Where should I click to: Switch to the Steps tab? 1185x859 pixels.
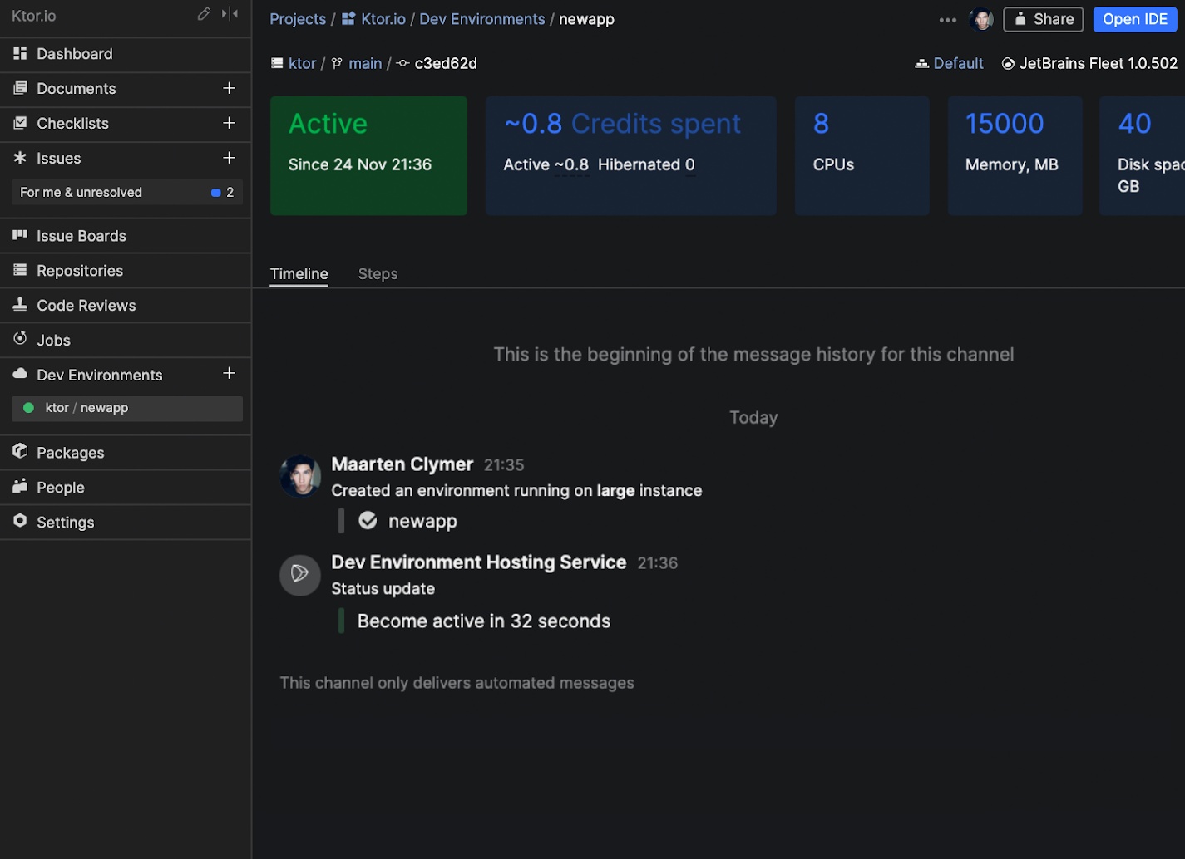(x=378, y=274)
